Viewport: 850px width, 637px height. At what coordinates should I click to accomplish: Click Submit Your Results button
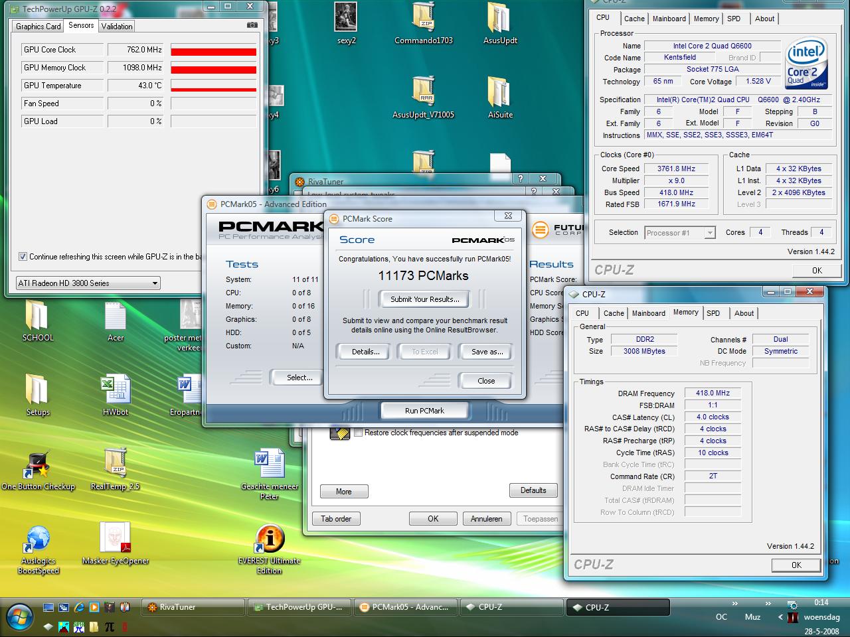click(425, 299)
